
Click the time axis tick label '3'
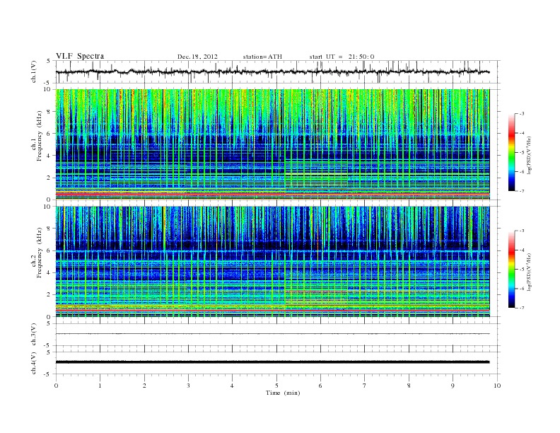[x=188, y=386]
